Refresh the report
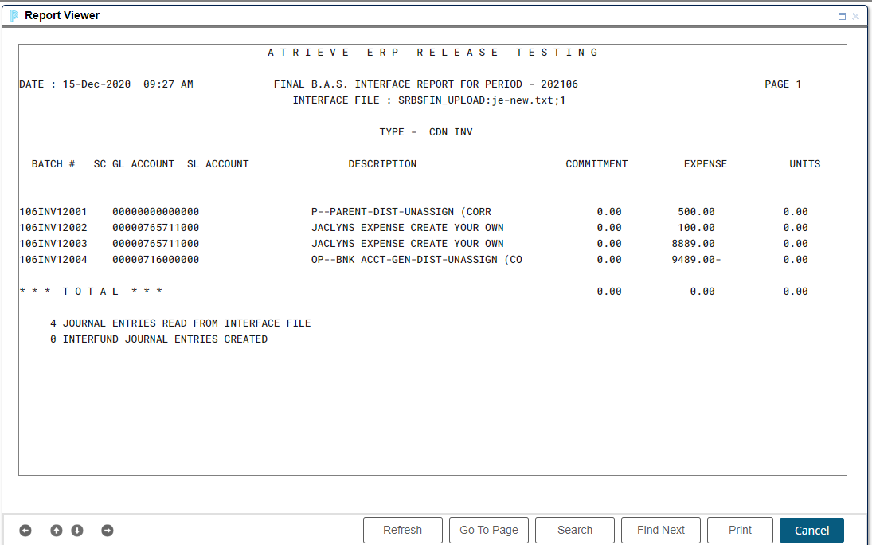Screen dimensions: 872x545 click(402, 530)
